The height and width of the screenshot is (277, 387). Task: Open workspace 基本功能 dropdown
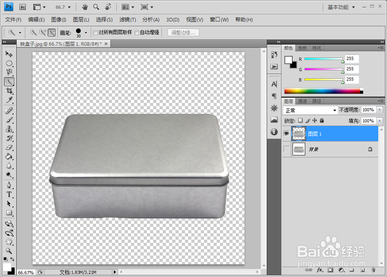341,7
